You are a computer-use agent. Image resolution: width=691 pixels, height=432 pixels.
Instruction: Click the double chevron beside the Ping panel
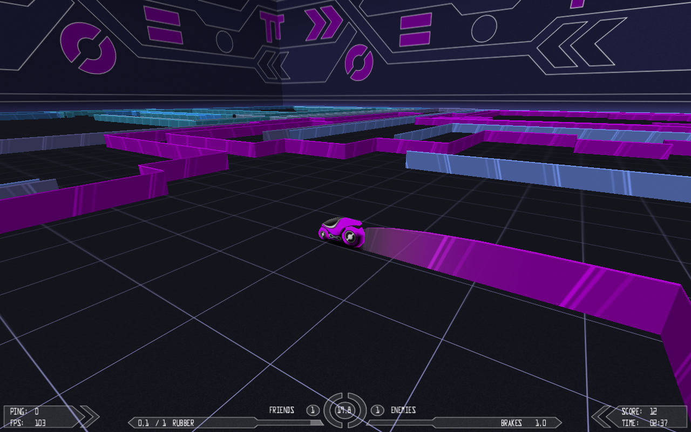point(89,416)
